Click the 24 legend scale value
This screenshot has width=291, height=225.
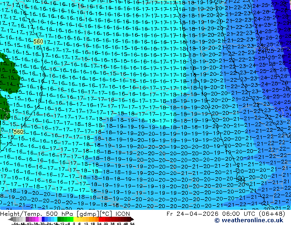[99, 224]
